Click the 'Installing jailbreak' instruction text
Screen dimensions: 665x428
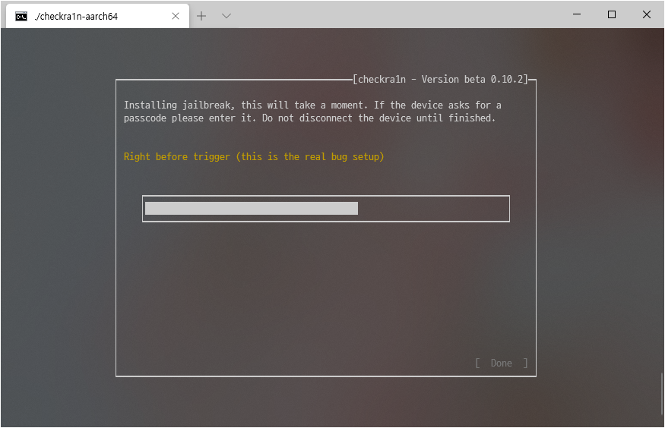(x=312, y=112)
